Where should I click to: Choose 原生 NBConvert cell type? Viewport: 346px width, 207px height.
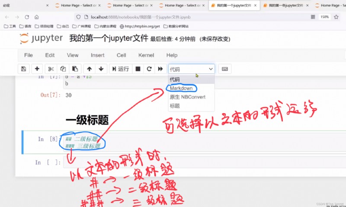[191, 97]
